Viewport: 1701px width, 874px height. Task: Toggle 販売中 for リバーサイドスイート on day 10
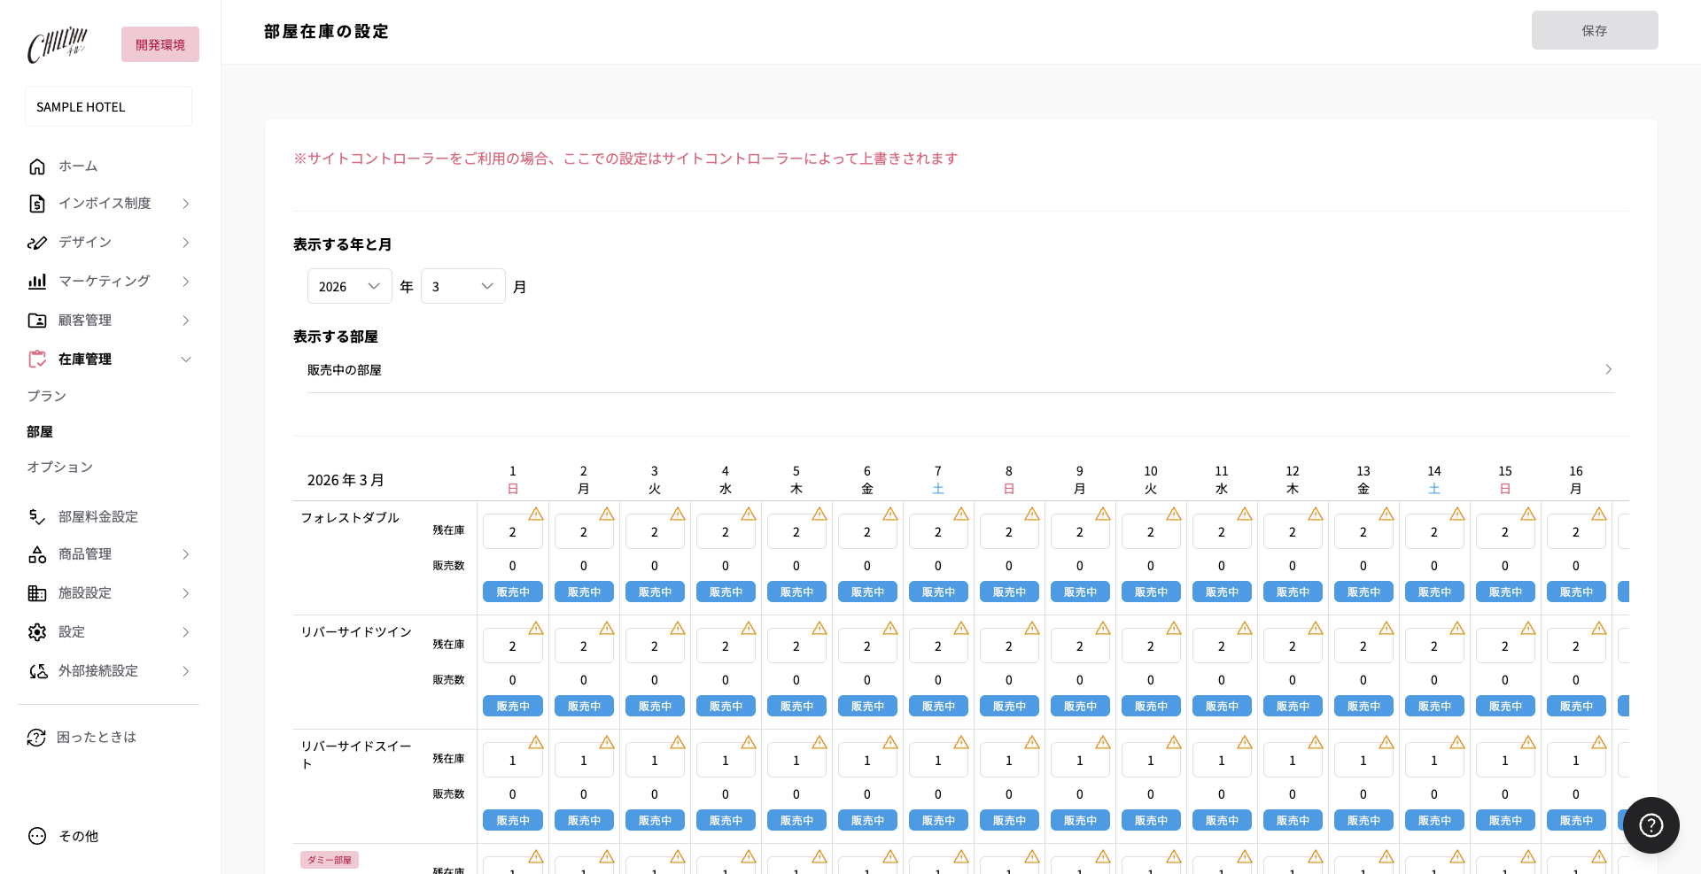(1151, 820)
